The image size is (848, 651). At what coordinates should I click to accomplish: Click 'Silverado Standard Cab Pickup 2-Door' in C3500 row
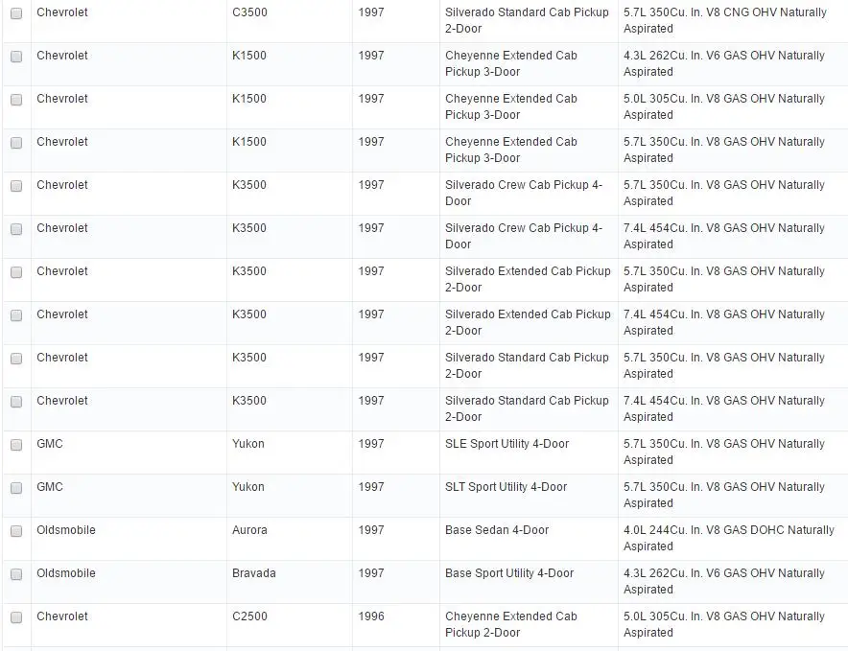coord(527,20)
